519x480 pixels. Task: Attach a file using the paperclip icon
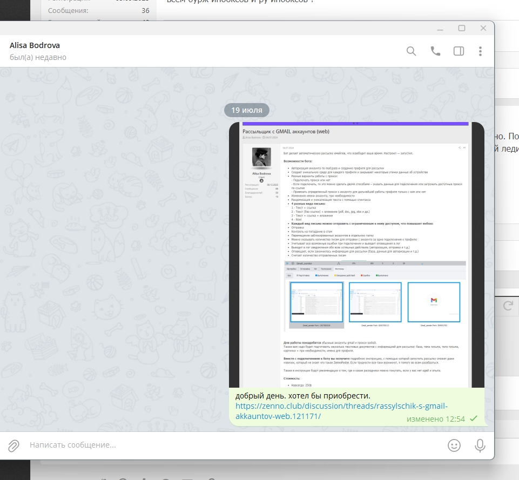tap(14, 445)
